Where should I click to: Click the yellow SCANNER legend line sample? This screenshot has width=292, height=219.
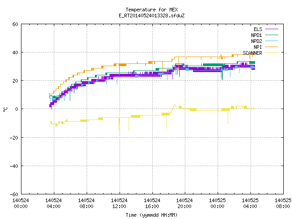271,53
